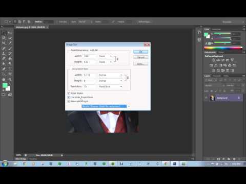Select the Zoom tool
Screen dimensions: 246x184
(x=10, y=80)
